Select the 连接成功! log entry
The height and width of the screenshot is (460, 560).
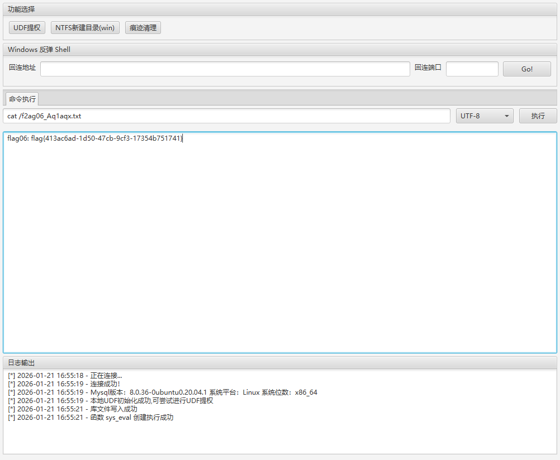click(x=64, y=384)
